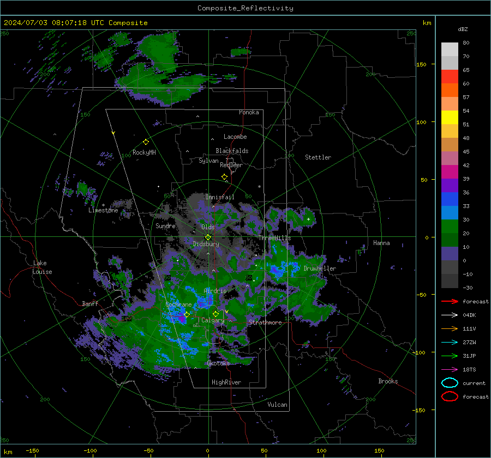Click the green 31JP arrow icon
The image size is (491, 458).
[x=450, y=356]
